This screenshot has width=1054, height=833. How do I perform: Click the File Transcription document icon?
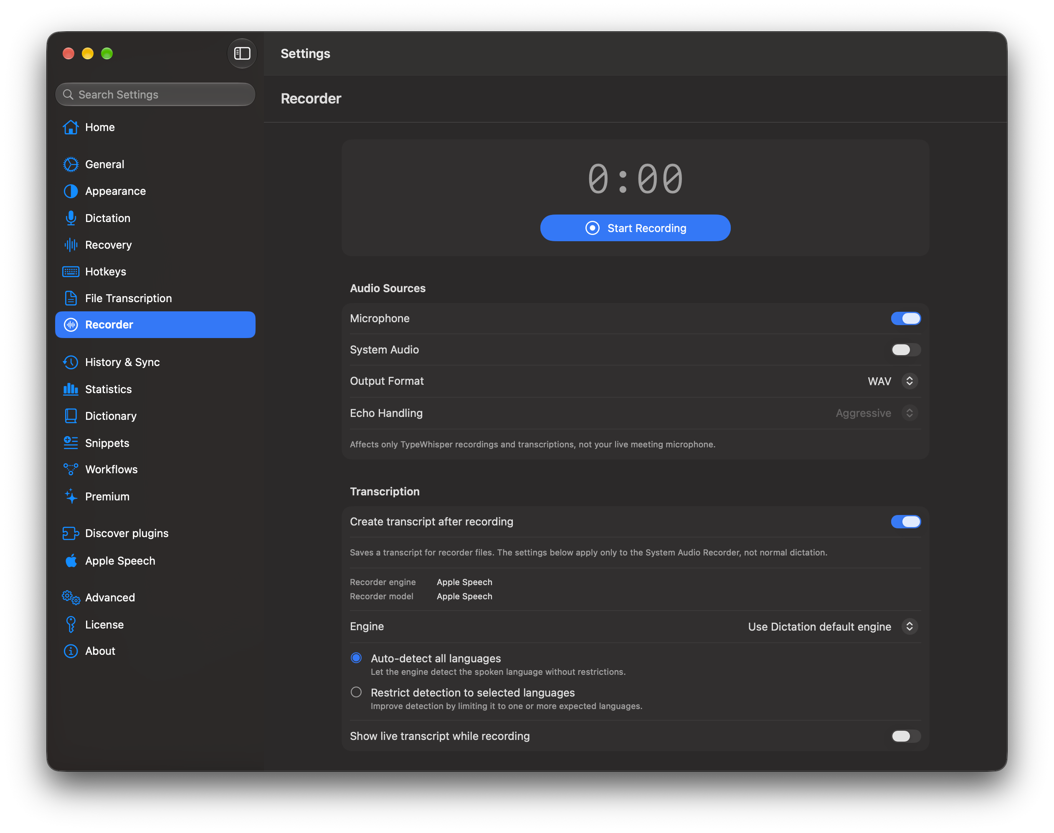[71, 298]
